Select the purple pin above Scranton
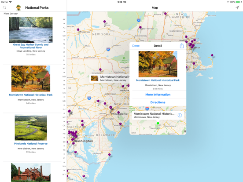Screen dimensions: 243x182 [100, 69]
